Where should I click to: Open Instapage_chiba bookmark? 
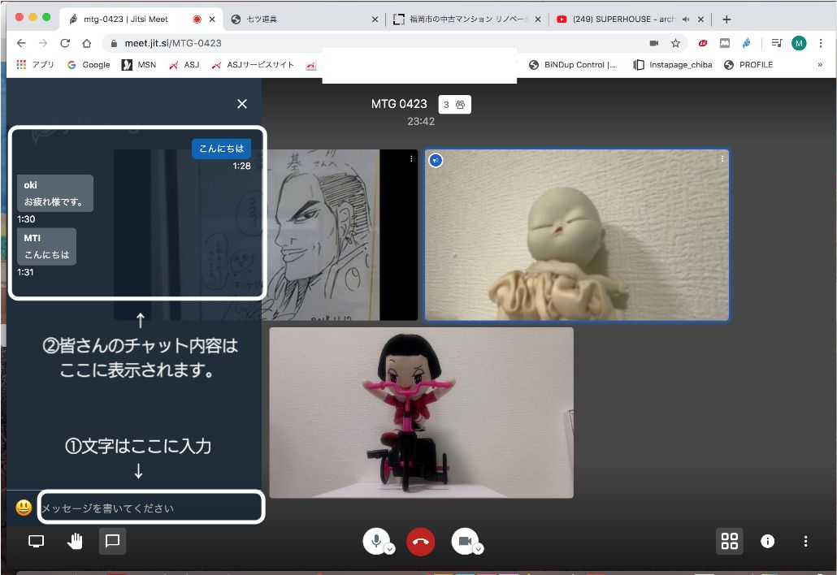point(673,64)
